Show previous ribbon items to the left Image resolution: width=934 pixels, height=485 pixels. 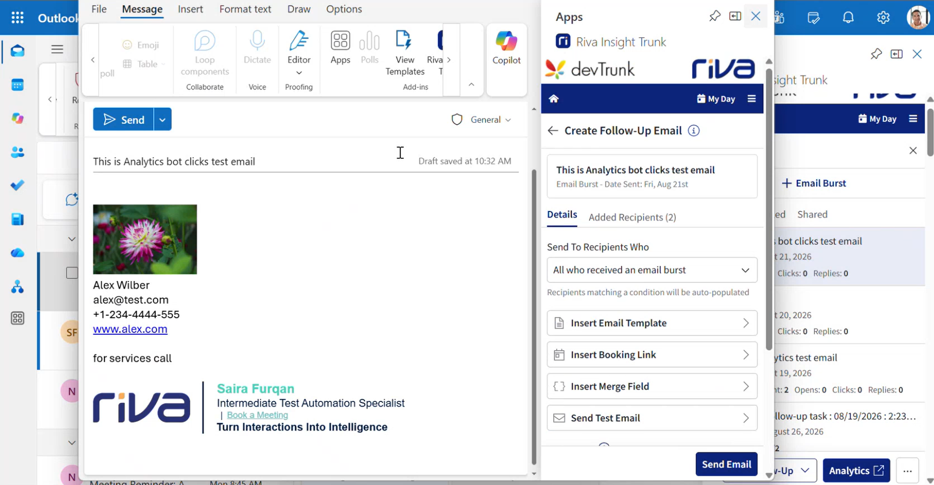coord(93,60)
